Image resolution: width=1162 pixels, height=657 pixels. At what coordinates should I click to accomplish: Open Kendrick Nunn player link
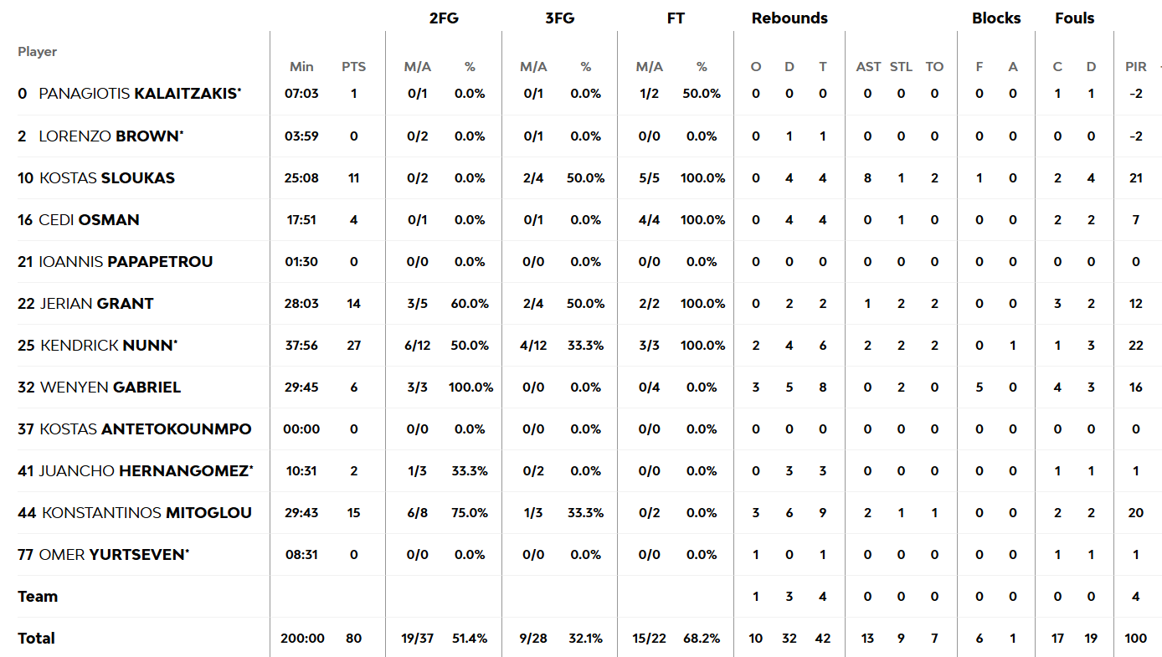pos(109,345)
